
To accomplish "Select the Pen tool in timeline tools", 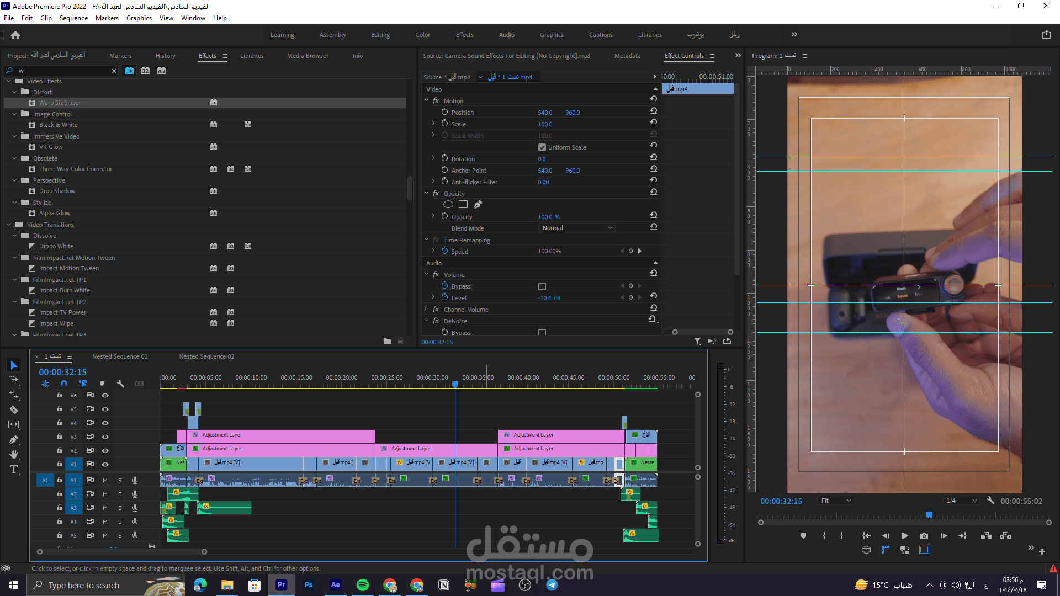I will click(x=14, y=440).
